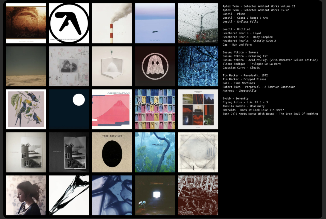Select the 'Bvdub - Serenity' list line
326x219 pixels.
[x=235, y=99]
